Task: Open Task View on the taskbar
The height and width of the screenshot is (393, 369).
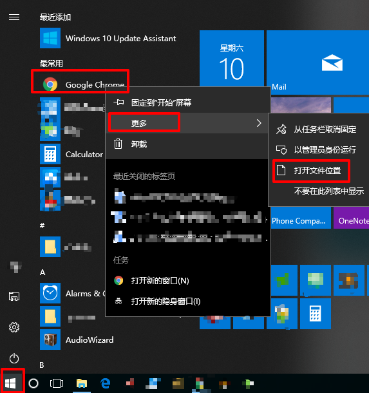Action: point(57,383)
